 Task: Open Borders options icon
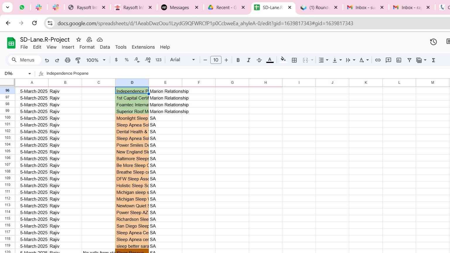[294, 60]
